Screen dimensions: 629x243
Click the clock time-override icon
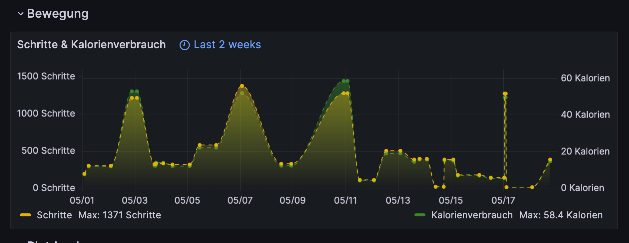tap(185, 45)
